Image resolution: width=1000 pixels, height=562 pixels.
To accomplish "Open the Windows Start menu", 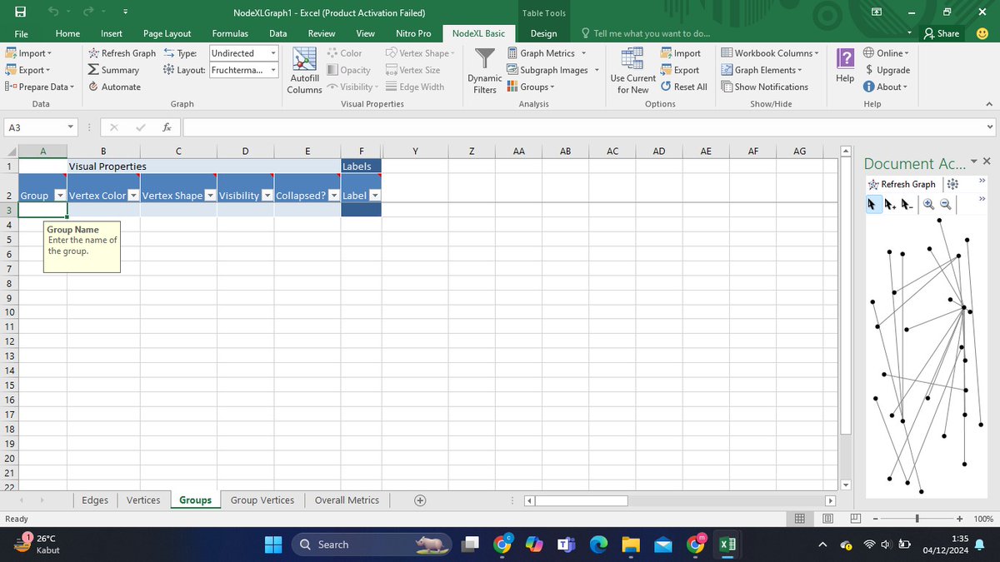I will tap(274, 545).
